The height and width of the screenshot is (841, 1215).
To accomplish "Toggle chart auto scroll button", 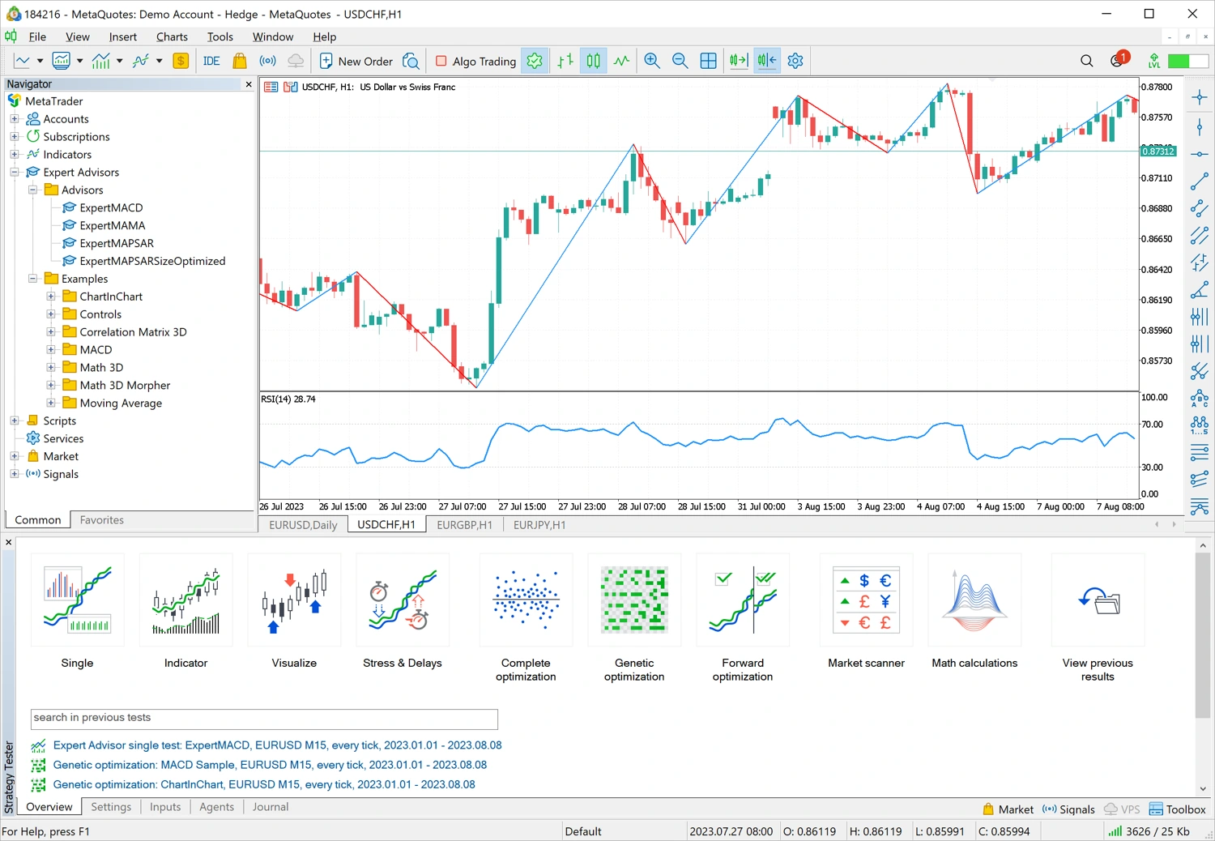I will [739, 61].
